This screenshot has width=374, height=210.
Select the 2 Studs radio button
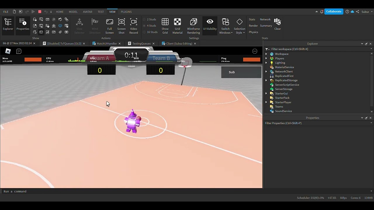click(149, 19)
